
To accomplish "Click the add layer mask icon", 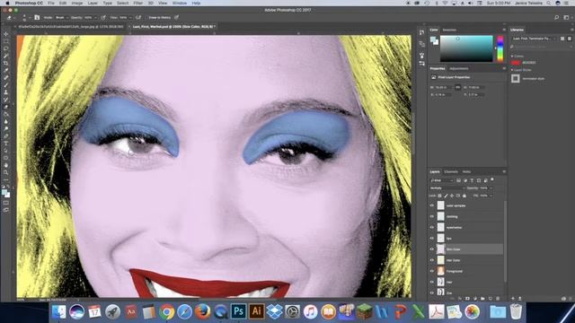I will coord(467,299).
